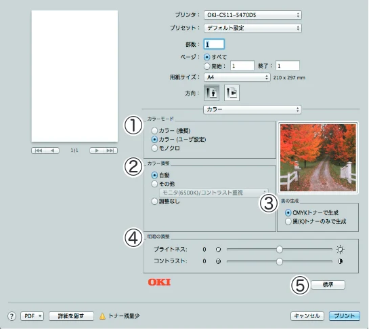
Task: Click the toner low warning icon
Action: coord(102,316)
